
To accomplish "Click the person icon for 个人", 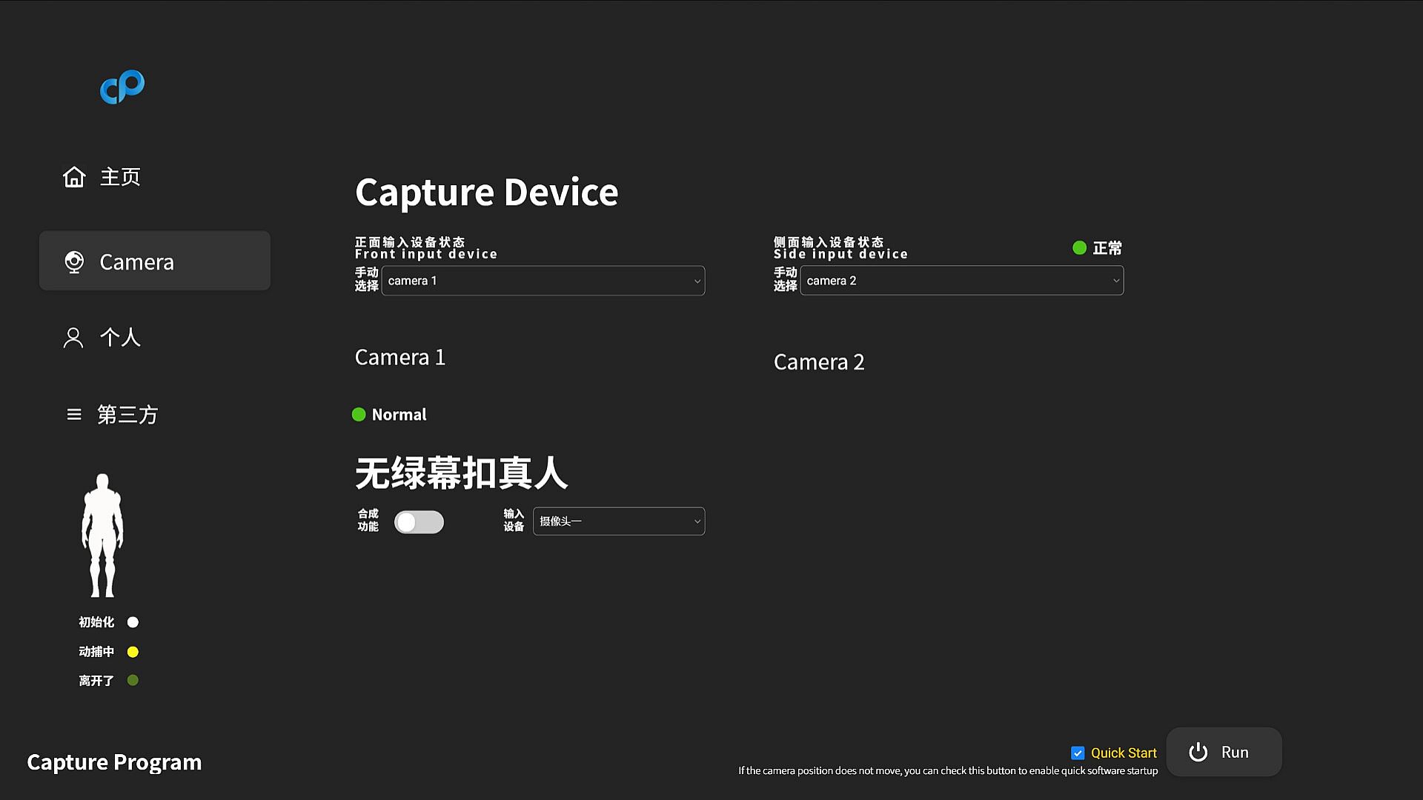I will point(73,338).
